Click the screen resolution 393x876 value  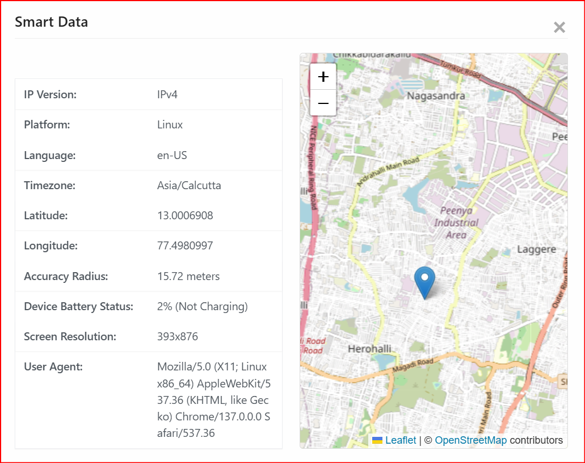click(x=178, y=337)
